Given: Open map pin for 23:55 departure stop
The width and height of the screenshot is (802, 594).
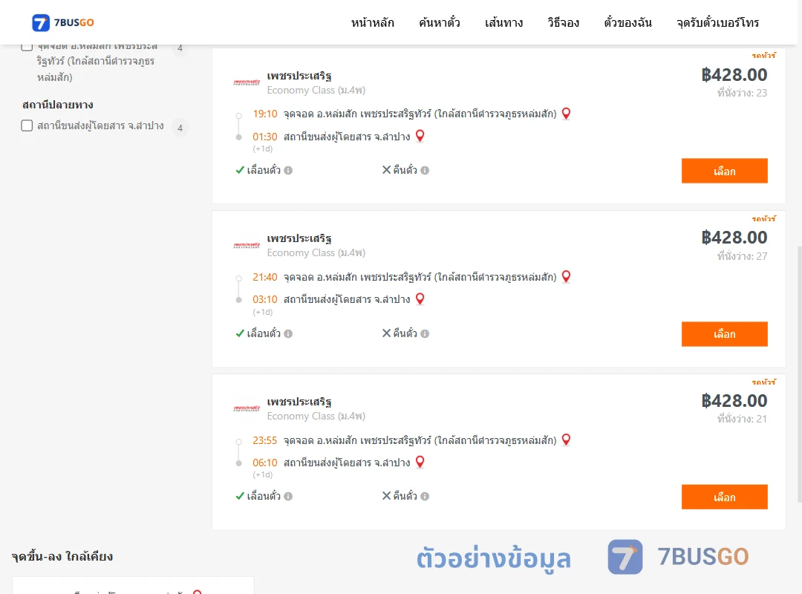Looking at the screenshot, I should [x=566, y=440].
